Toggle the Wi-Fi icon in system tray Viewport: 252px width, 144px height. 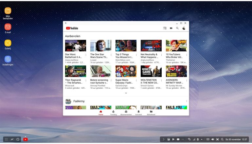[x=189, y=139]
